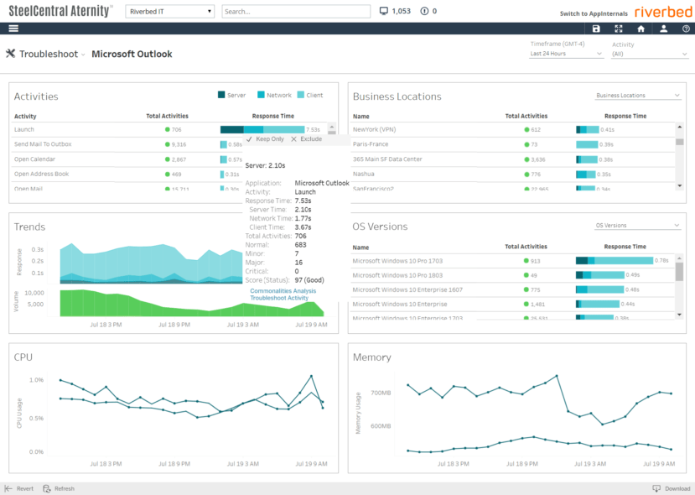
Task: Click down arrow in Business Locations scrollbar
Action: pos(679,186)
